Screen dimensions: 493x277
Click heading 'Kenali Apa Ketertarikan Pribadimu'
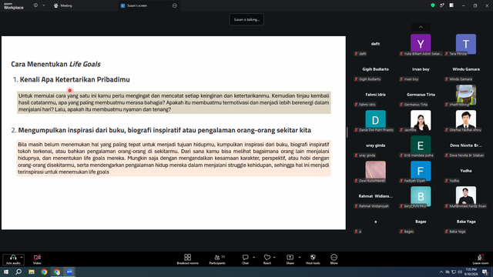[75, 79]
